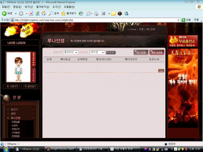Click the 이동 Go button
Image resolution: width=203 pixels, height=152 pixels.
click(186, 20)
